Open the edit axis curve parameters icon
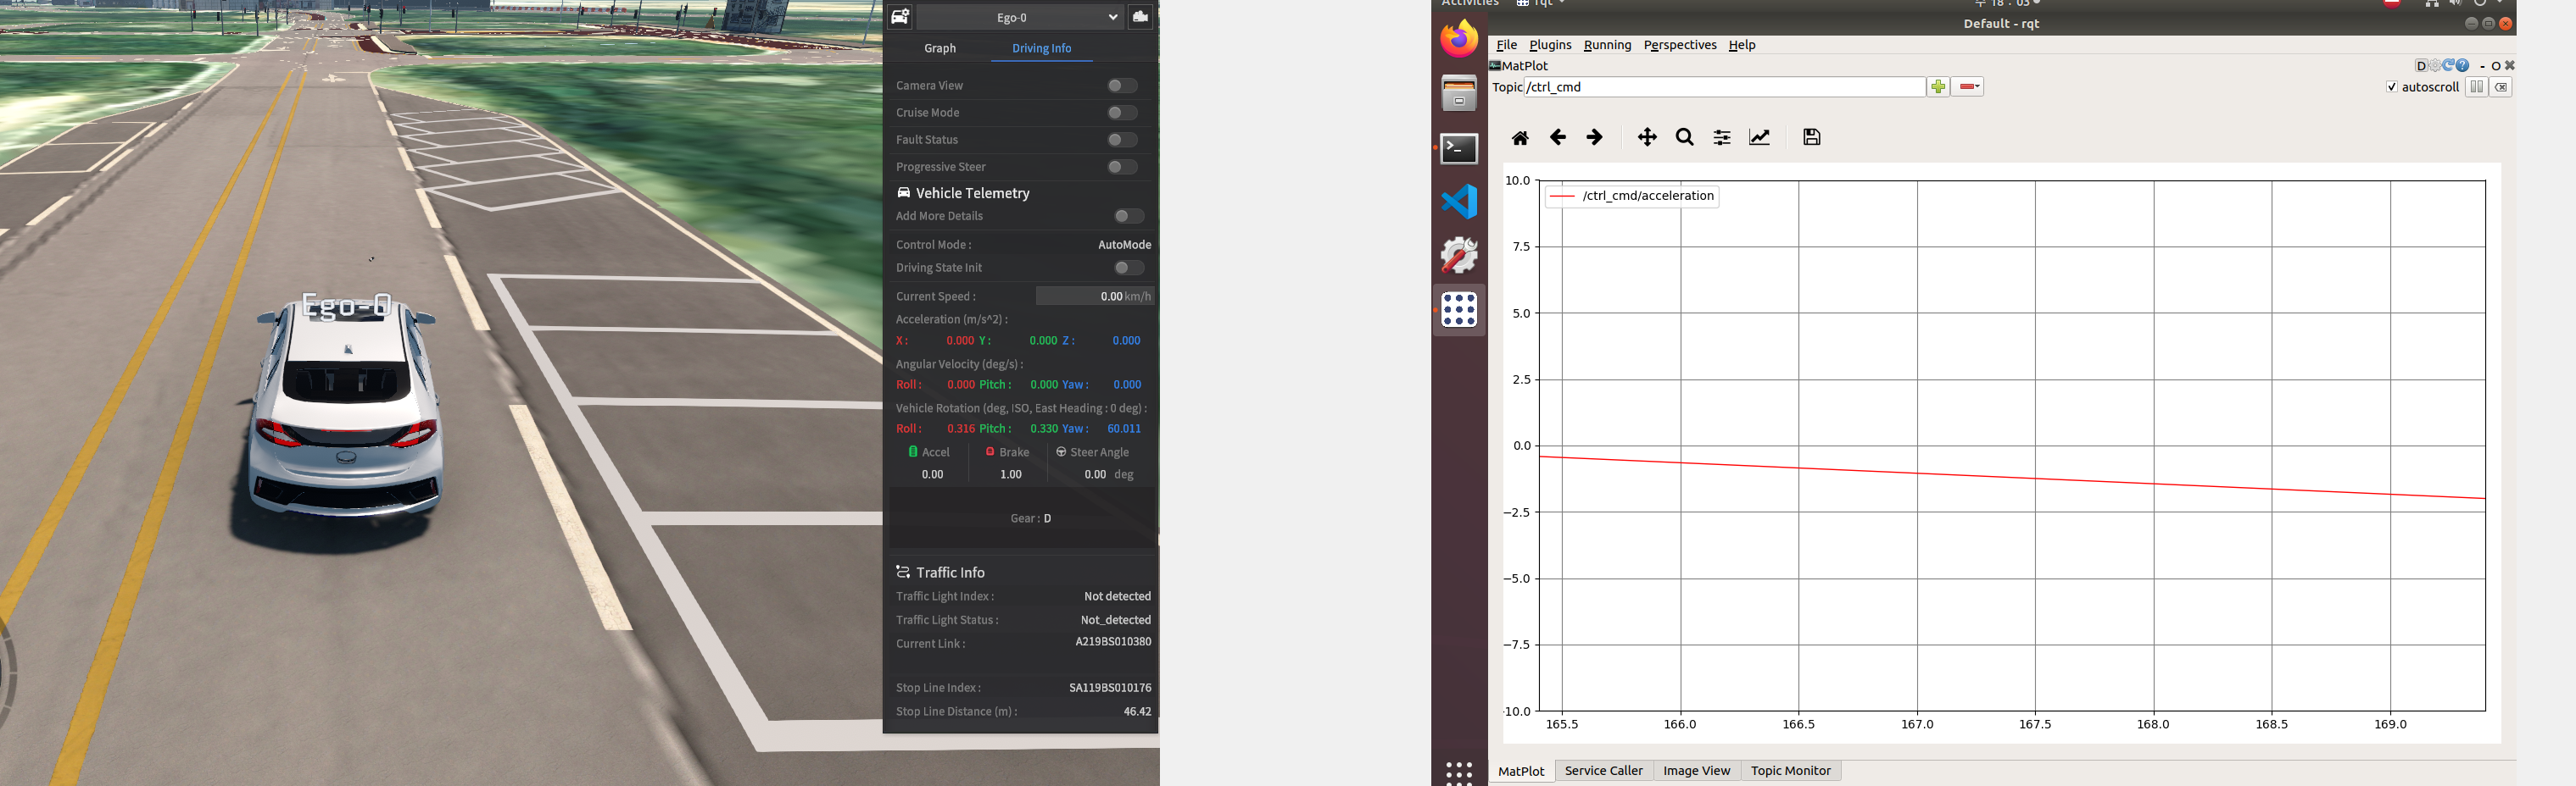The height and width of the screenshot is (786, 2576). [x=1759, y=138]
